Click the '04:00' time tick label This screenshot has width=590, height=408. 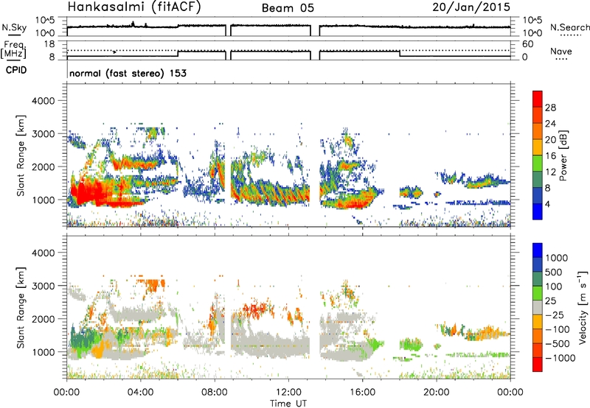[x=141, y=393]
